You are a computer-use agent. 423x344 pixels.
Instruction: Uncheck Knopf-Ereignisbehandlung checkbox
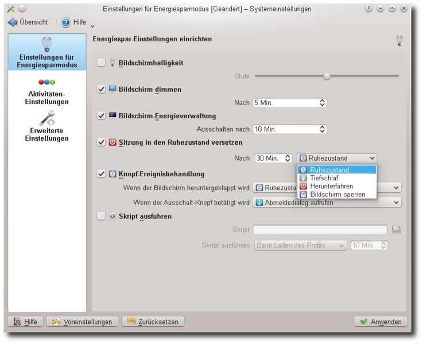[101, 173]
